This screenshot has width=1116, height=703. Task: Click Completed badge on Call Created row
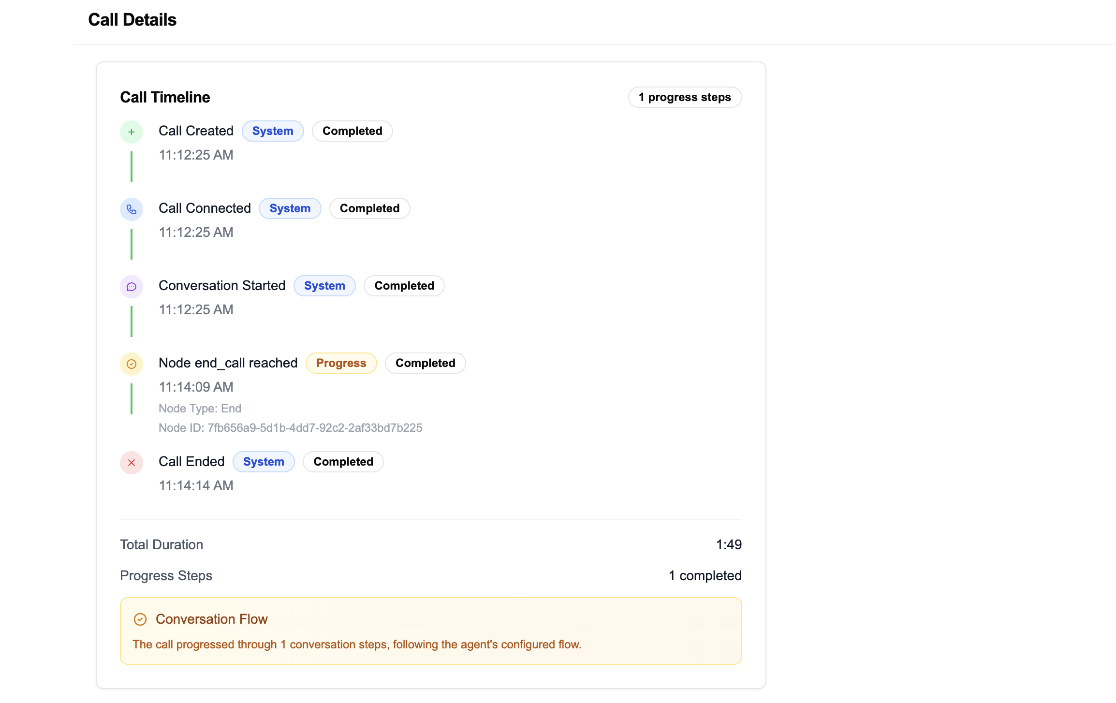352,131
